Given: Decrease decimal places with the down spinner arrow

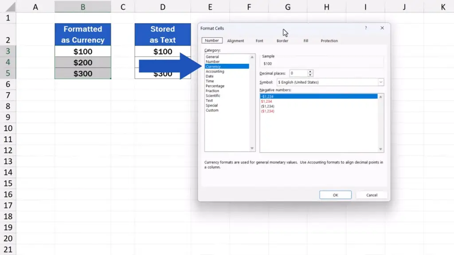Looking at the screenshot, I should [x=310, y=75].
